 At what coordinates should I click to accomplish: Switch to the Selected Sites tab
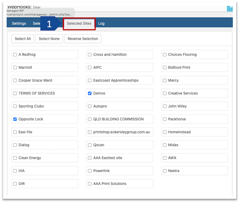(79, 24)
